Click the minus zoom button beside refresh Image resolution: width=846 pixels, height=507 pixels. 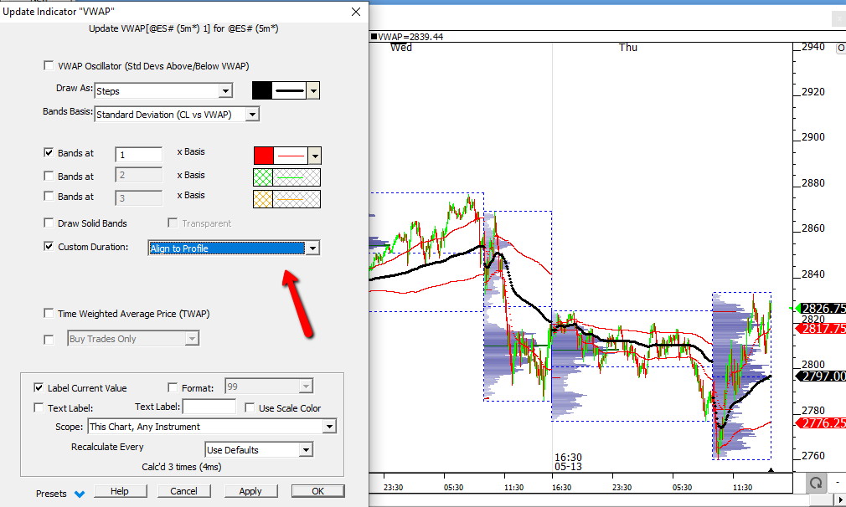tap(838, 484)
